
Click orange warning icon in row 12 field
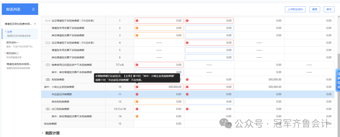(137, 102)
